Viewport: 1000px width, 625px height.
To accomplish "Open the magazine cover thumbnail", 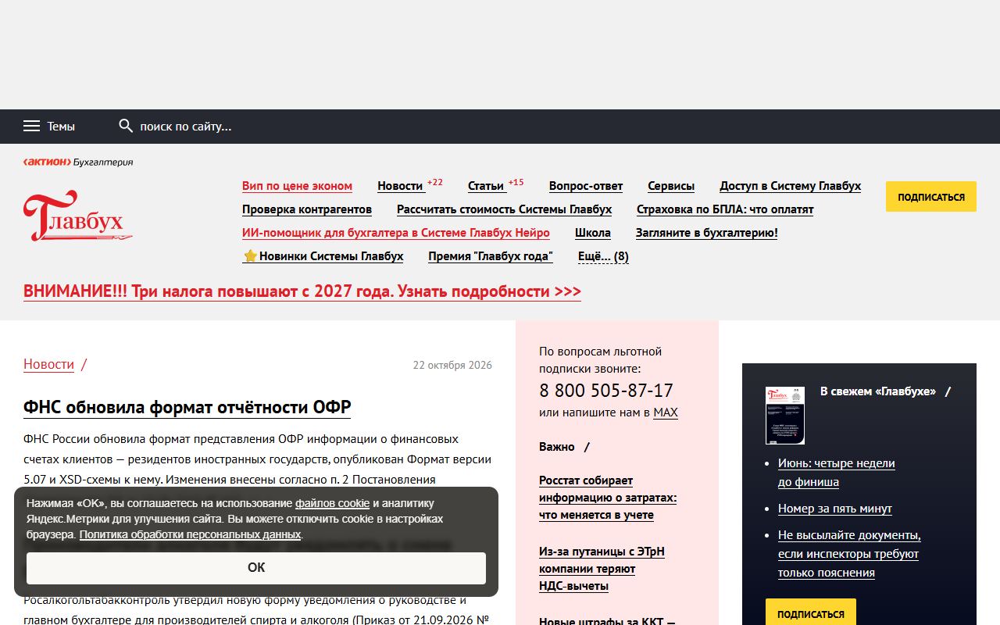I will (x=785, y=416).
